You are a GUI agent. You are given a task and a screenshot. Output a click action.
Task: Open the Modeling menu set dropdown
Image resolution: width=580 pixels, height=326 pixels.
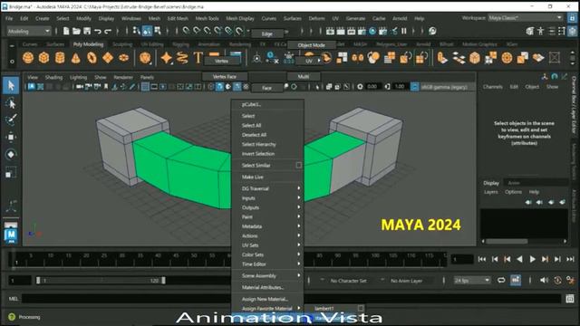29,32
